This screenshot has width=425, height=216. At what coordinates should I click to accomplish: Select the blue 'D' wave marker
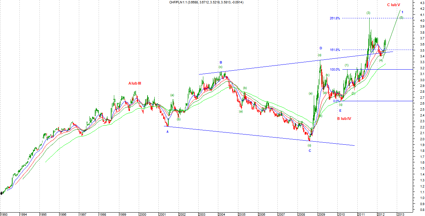320,48
